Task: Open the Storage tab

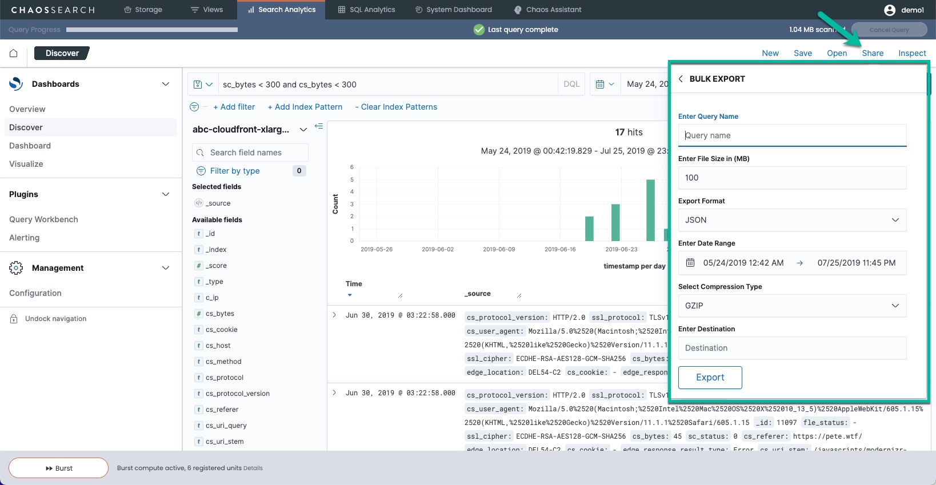Action: click(x=143, y=10)
